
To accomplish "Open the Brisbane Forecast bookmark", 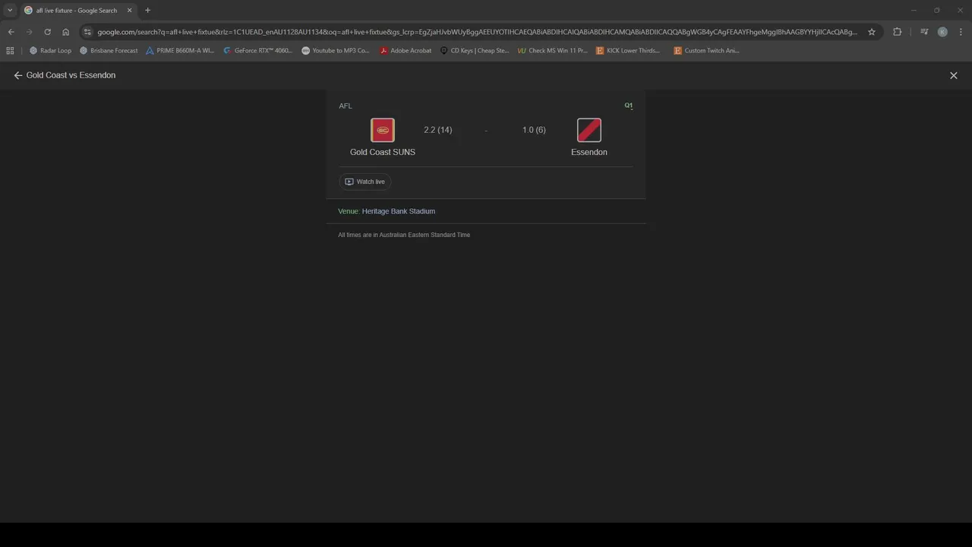I will pyautogui.click(x=109, y=51).
